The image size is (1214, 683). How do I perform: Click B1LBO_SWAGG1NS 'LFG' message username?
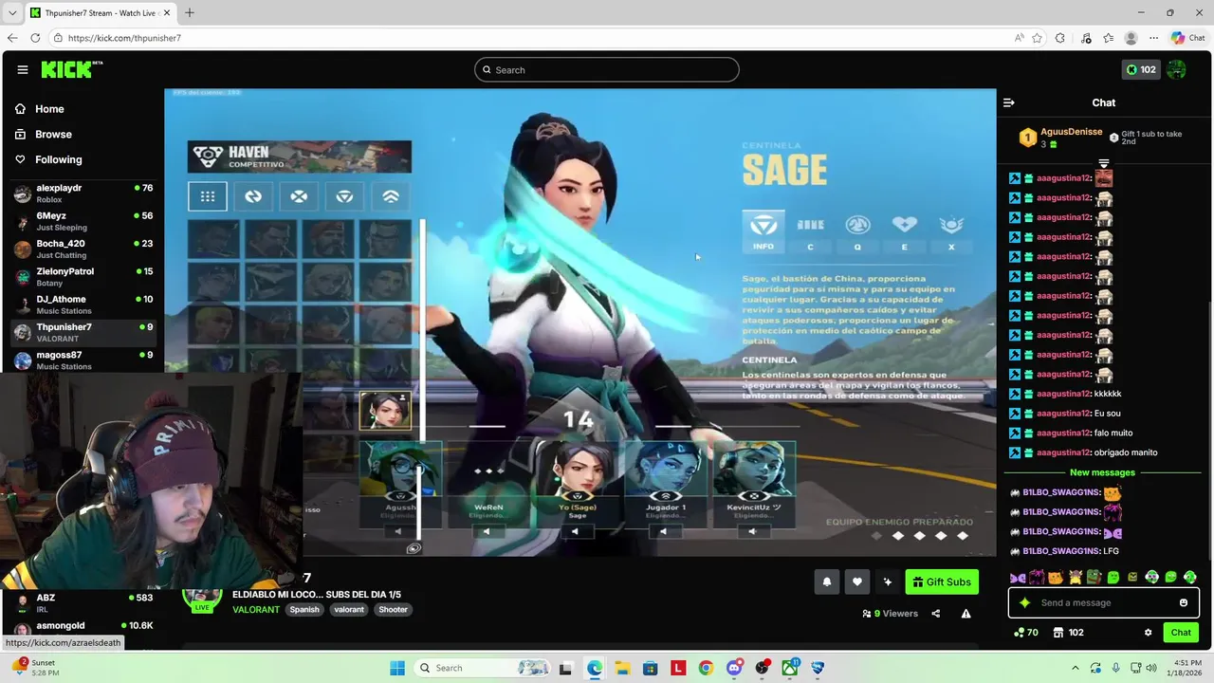(x=1061, y=551)
